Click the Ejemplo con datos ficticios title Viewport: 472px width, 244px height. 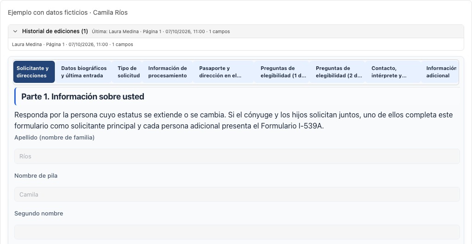pyautogui.click(x=68, y=12)
